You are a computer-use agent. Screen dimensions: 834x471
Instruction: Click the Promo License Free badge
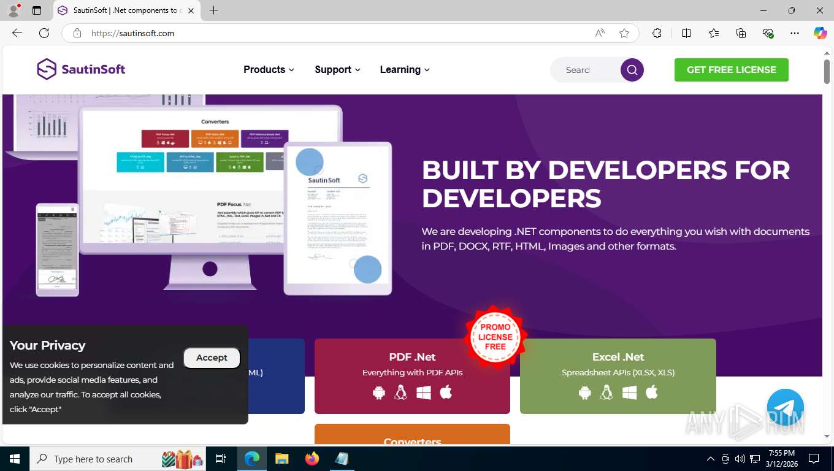pyautogui.click(x=495, y=337)
